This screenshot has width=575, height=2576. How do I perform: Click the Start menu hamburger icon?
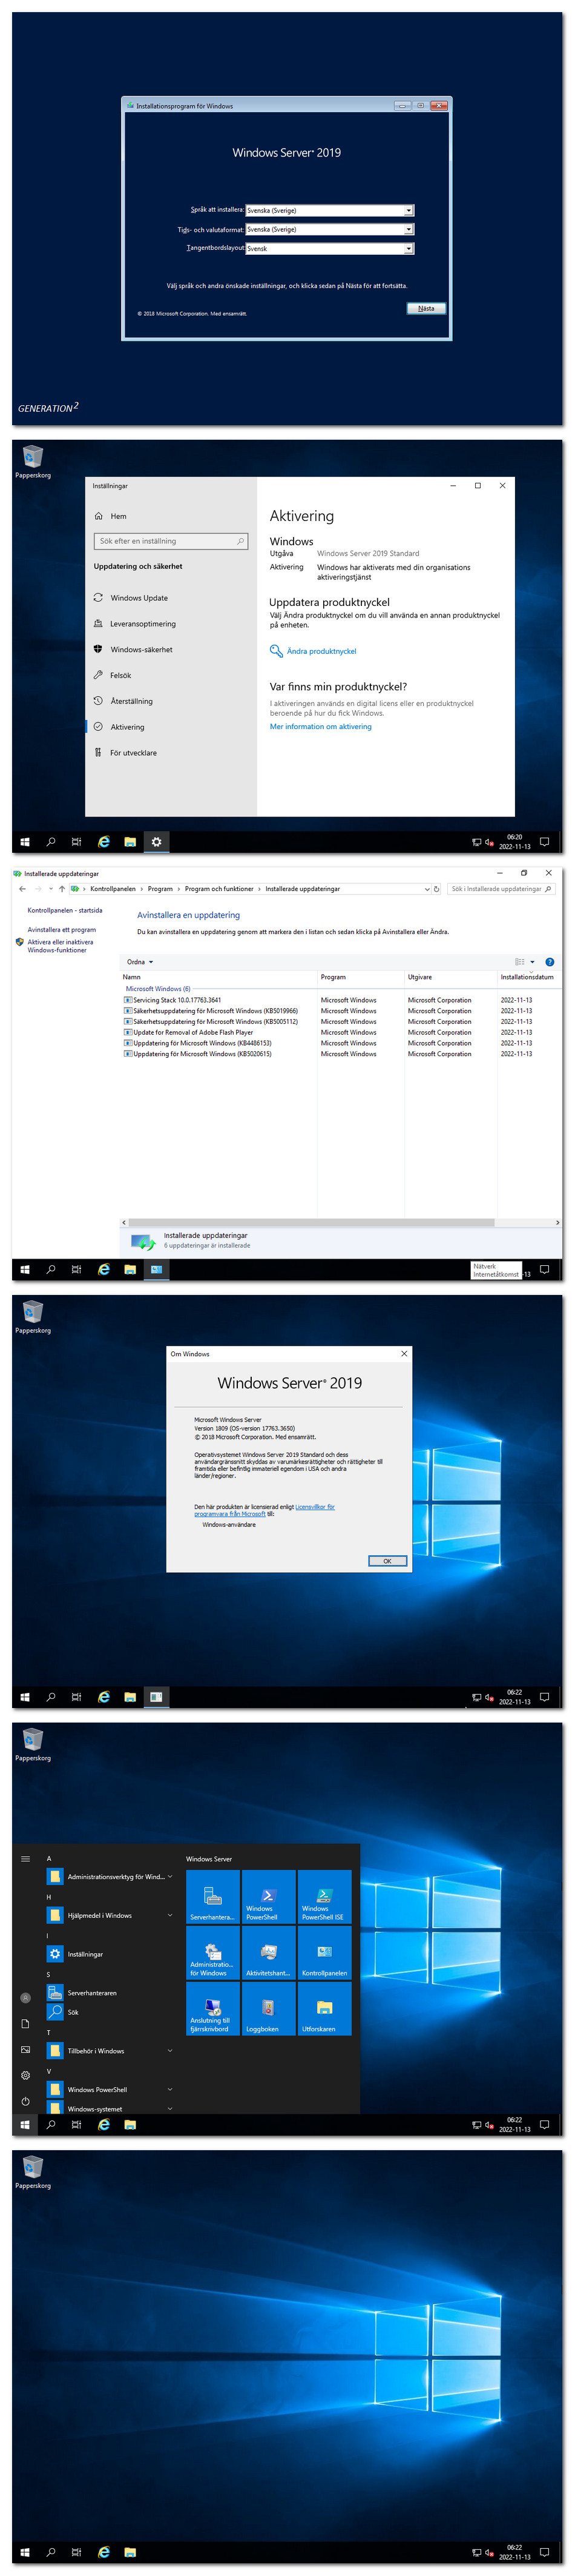pos(25,1859)
